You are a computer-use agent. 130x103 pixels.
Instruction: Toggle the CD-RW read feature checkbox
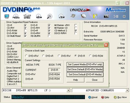tap(25, 28)
